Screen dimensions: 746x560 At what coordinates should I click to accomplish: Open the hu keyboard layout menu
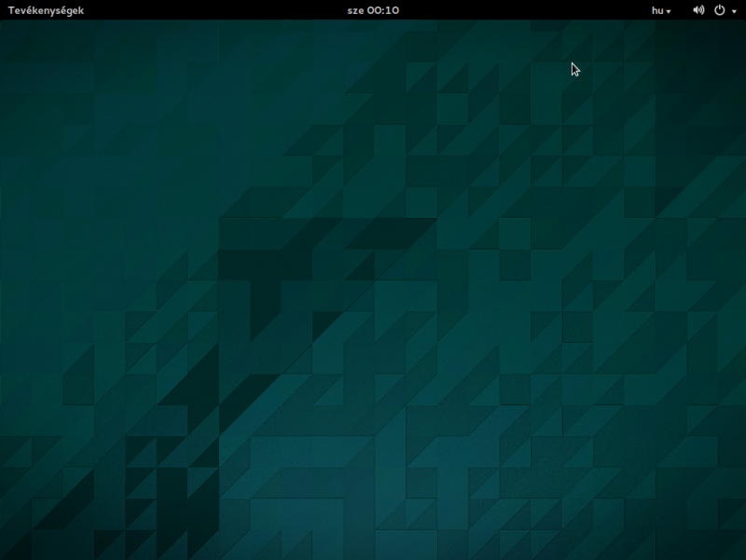click(x=661, y=10)
